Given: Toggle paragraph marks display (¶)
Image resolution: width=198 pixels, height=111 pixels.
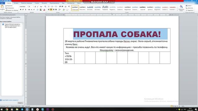Looking at the screenshot, I should click(x=69, y=6).
